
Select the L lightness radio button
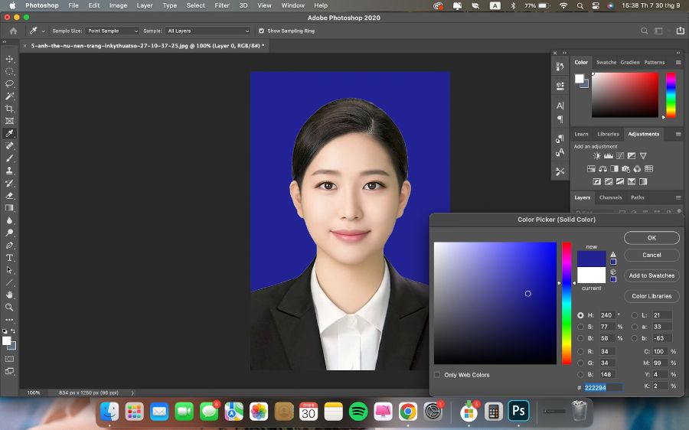pyautogui.click(x=635, y=315)
